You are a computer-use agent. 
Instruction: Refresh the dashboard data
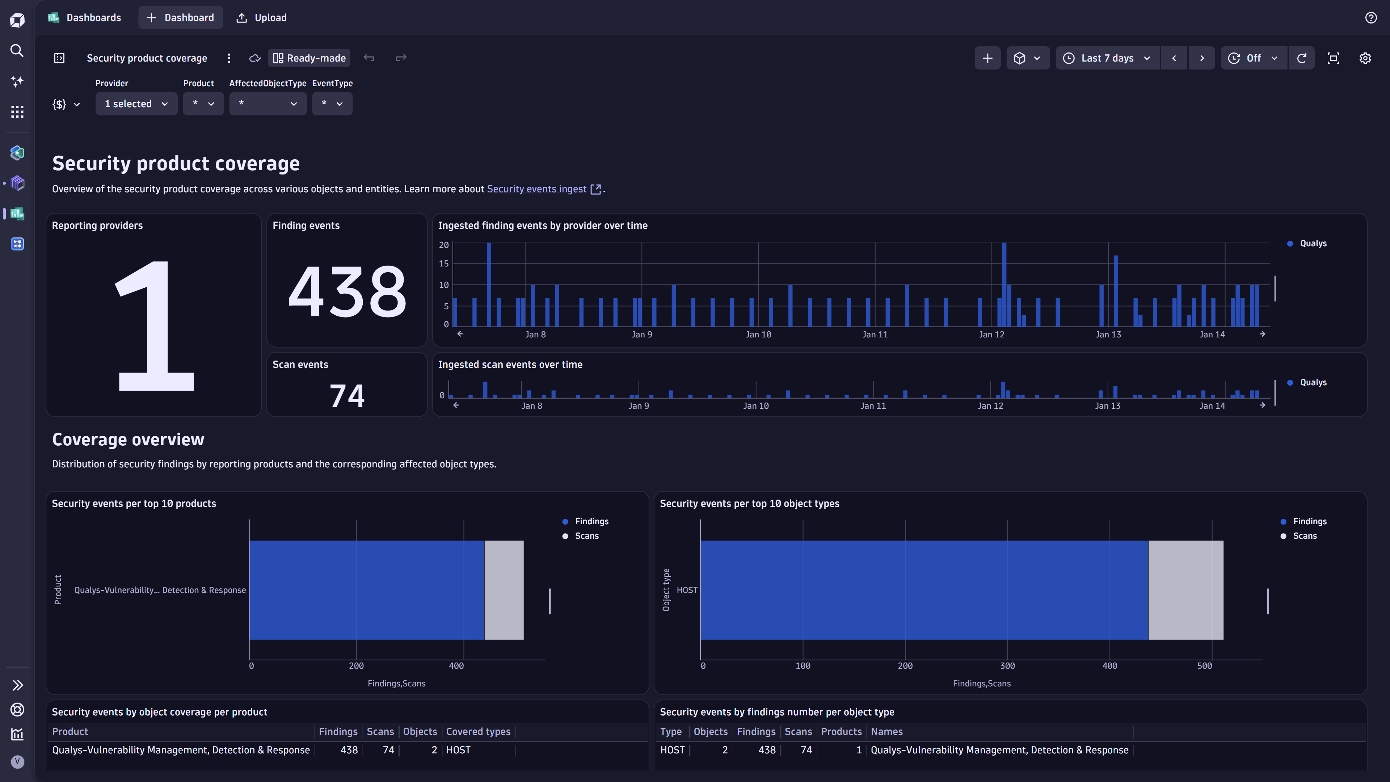point(1302,58)
